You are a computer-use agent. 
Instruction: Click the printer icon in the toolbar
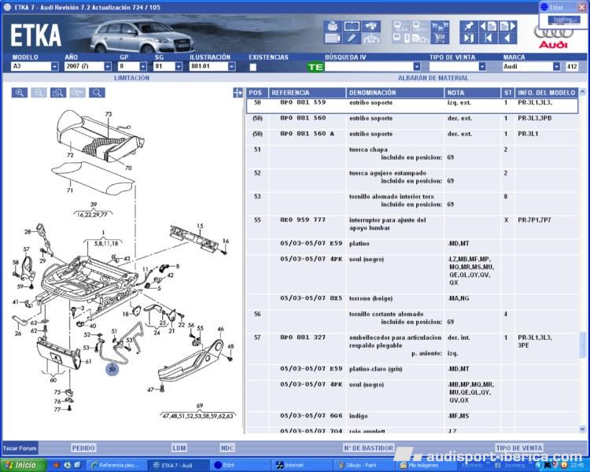tap(332, 26)
